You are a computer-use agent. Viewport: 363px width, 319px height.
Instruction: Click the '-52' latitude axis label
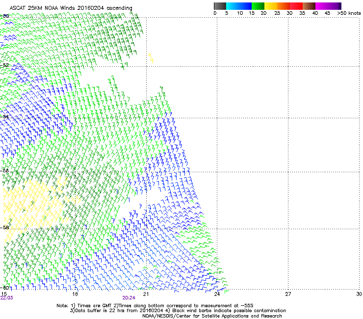click(4, 65)
